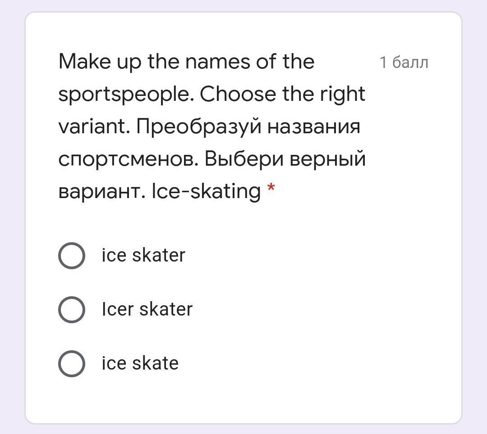Click the word "Make" starting the question
The height and width of the screenshot is (434, 487).
click(85, 62)
